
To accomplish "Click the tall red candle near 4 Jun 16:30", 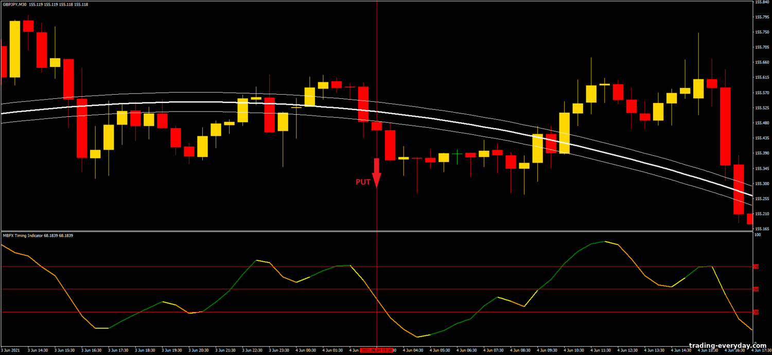I will click(x=725, y=126).
